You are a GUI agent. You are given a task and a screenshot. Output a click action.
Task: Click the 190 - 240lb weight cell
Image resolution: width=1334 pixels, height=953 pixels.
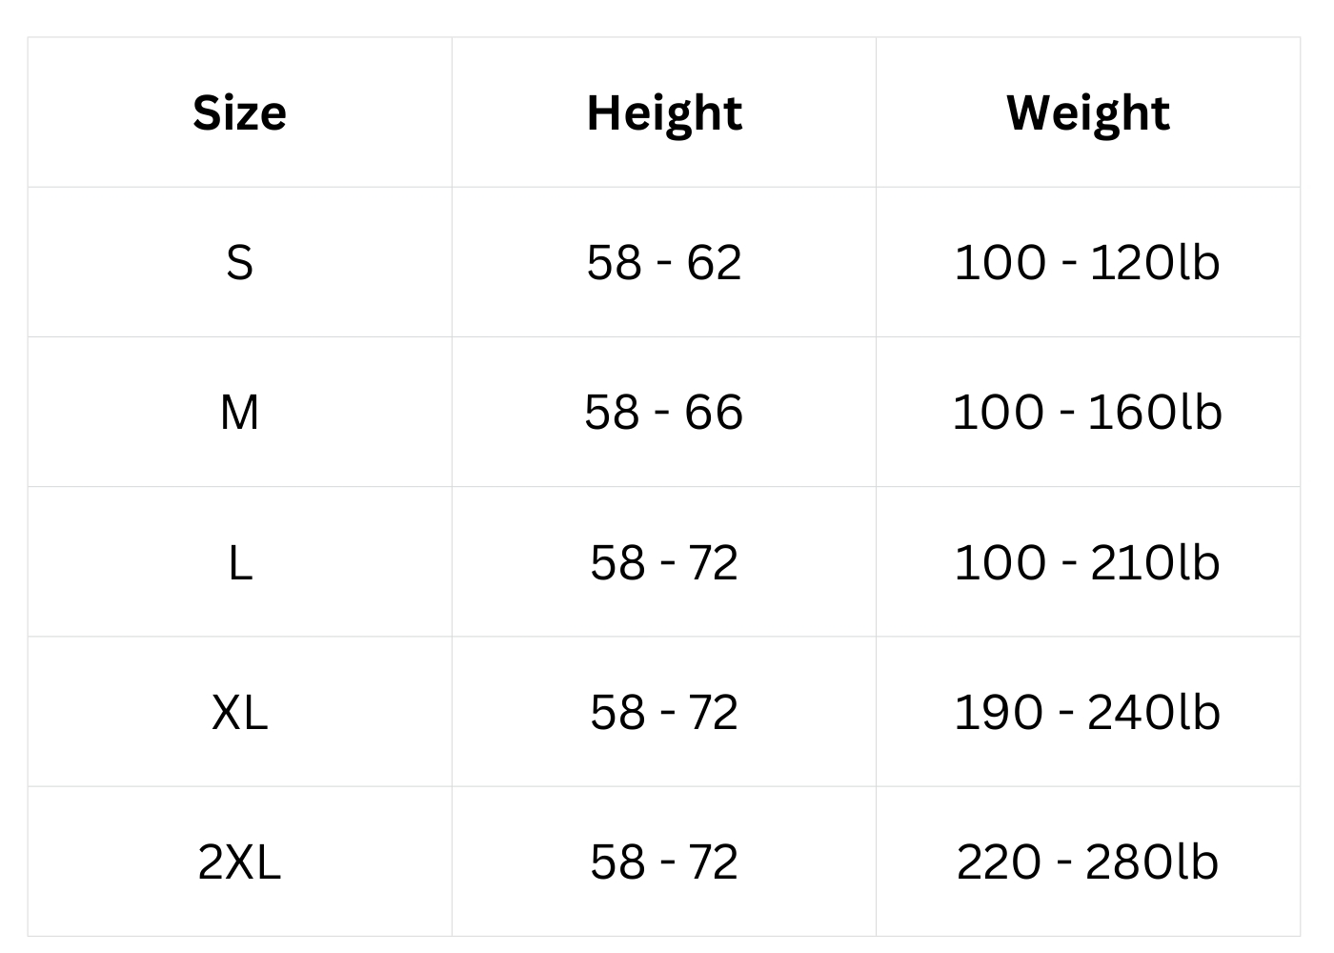coord(1087,712)
